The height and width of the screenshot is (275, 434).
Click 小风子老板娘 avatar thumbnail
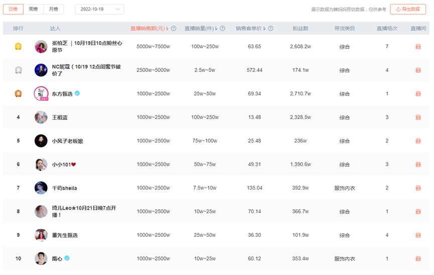[41, 141]
